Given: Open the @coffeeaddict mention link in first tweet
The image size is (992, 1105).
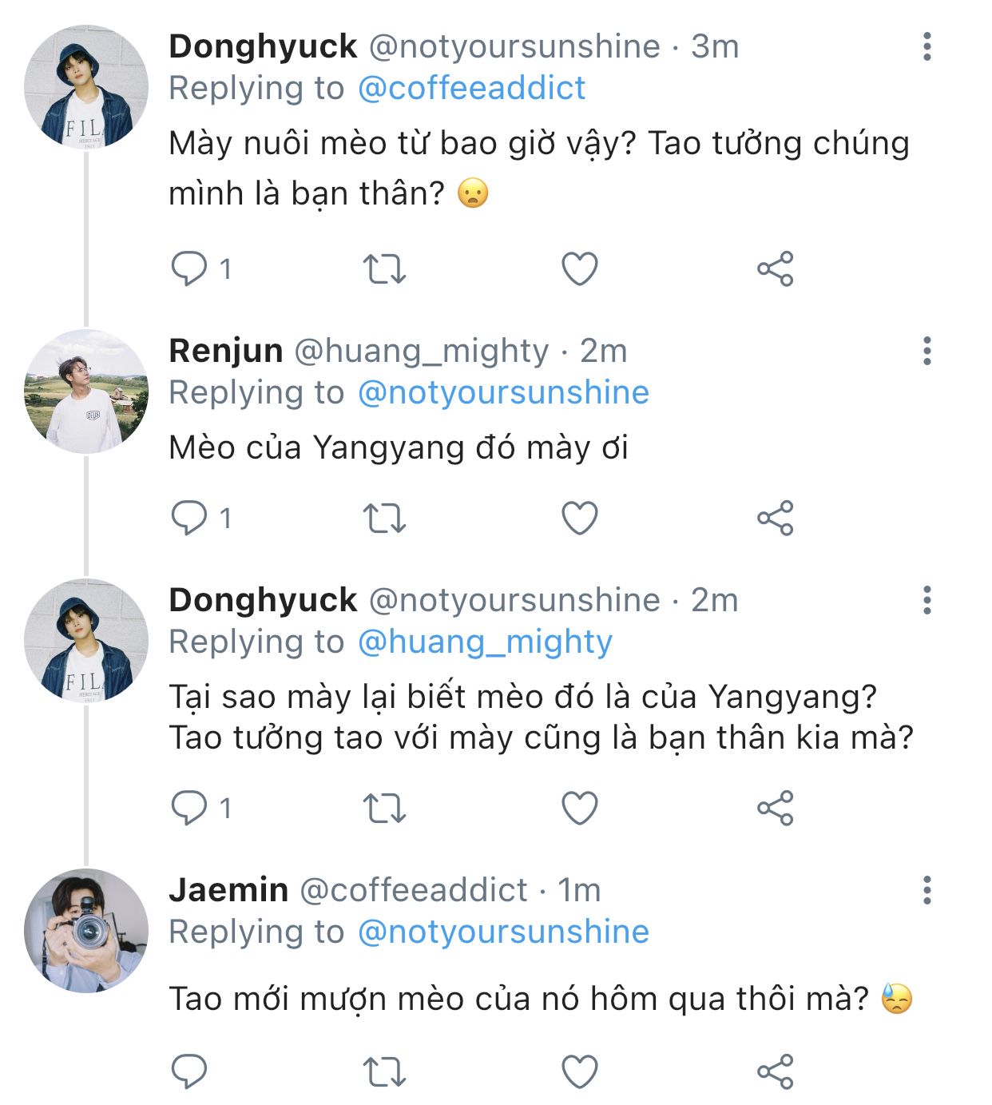Looking at the screenshot, I should coord(471,88).
